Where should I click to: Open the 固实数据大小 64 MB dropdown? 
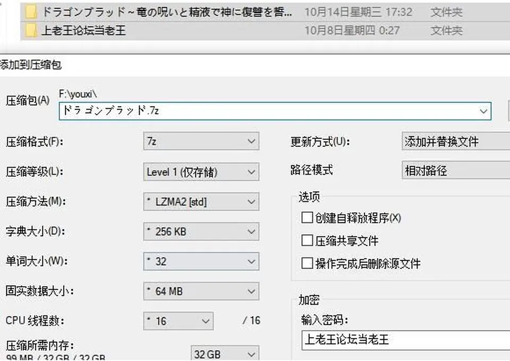click(201, 291)
